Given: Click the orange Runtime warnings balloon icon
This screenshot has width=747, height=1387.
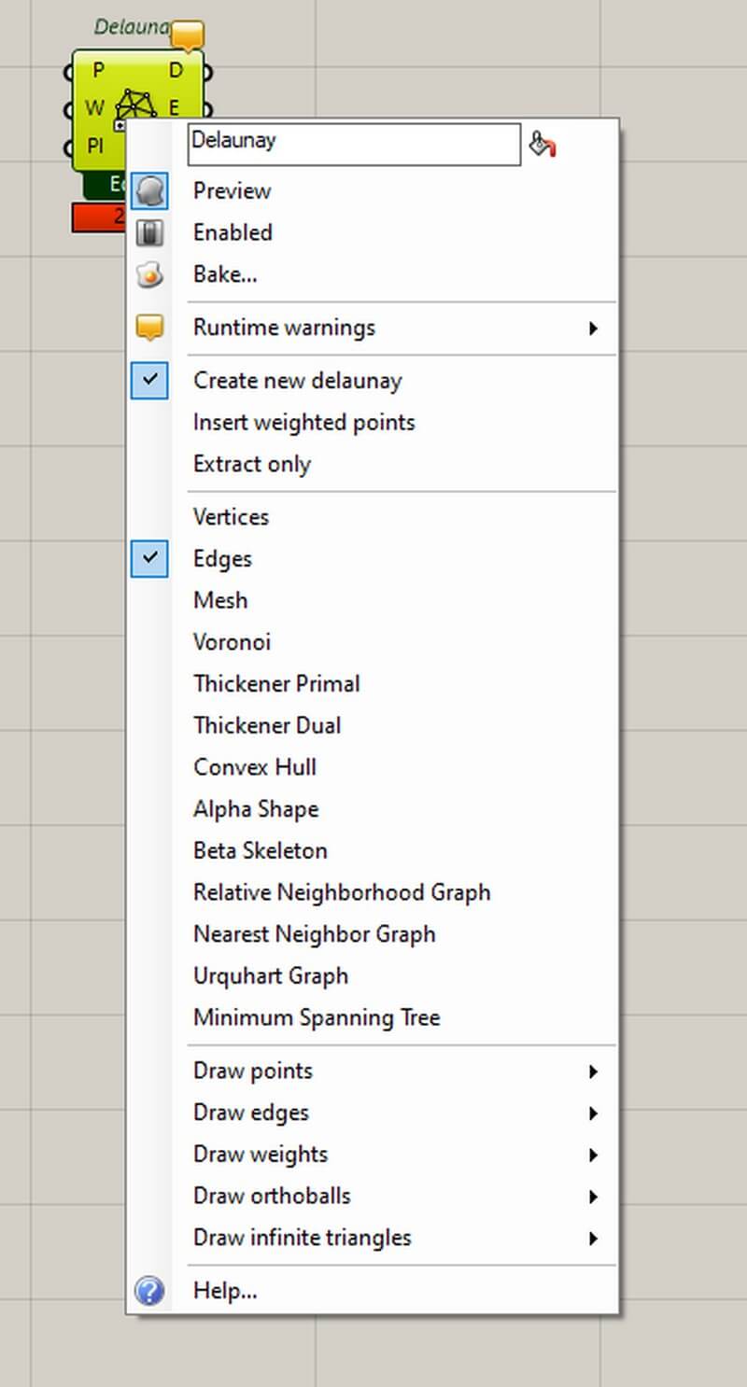Looking at the screenshot, I should [x=149, y=328].
